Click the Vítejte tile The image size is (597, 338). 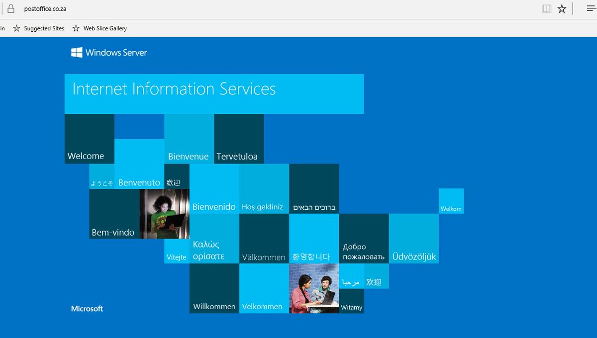tap(177, 251)
